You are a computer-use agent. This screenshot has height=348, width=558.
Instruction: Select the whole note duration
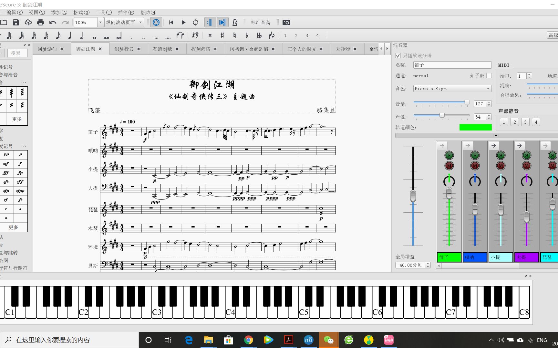[94, 37]
